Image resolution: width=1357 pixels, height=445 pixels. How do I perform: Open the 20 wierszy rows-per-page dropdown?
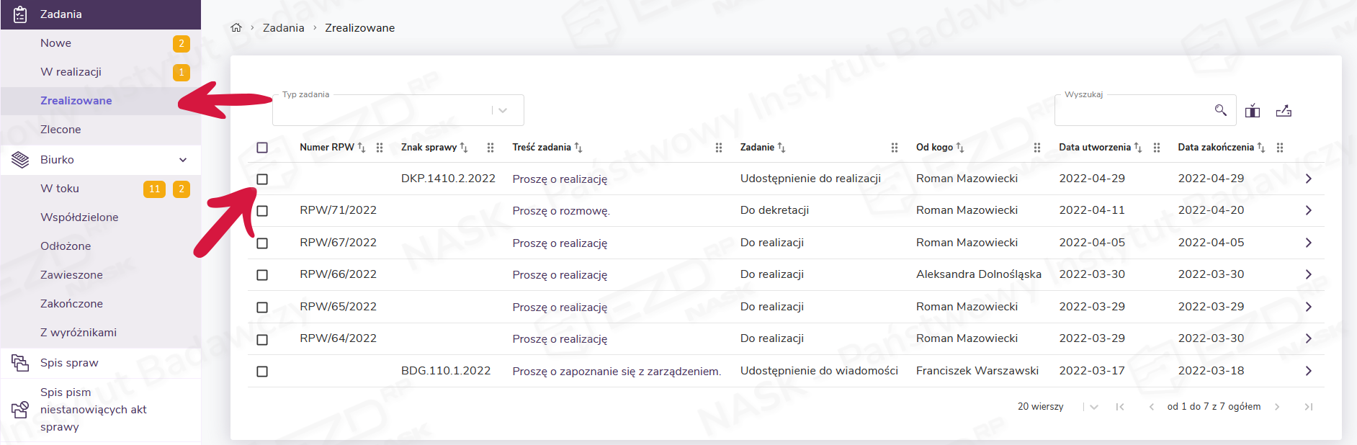[1093, 407]
